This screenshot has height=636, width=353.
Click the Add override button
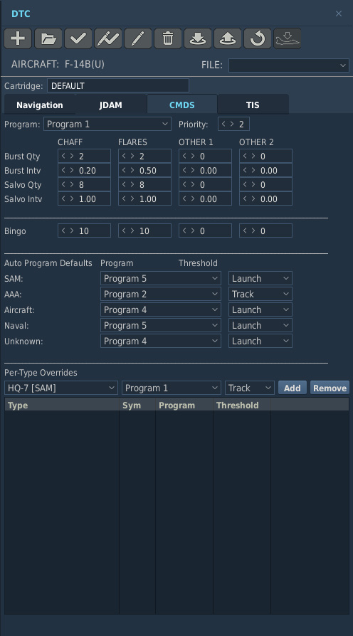[x=292, y=388]
